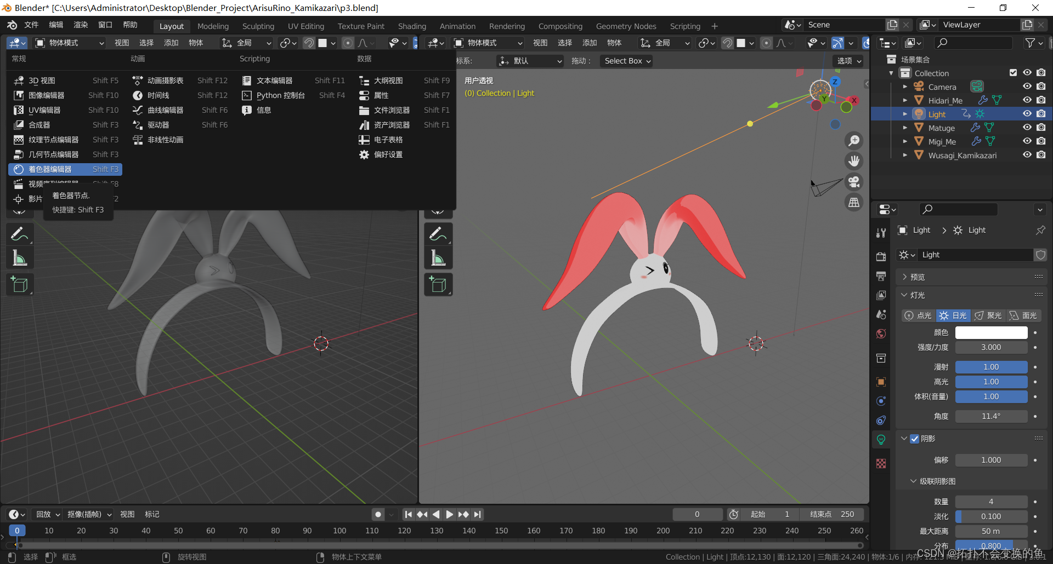Open the Object Constraints properties tab

[x=881, y=420]
